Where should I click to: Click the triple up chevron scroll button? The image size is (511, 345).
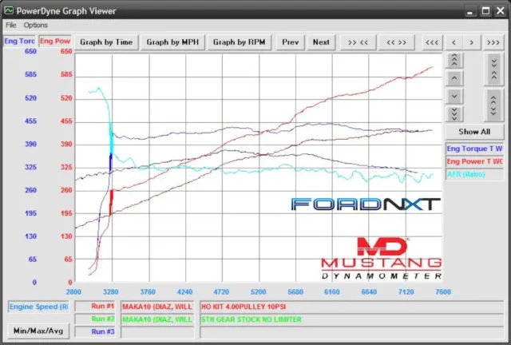click(454, 60)
